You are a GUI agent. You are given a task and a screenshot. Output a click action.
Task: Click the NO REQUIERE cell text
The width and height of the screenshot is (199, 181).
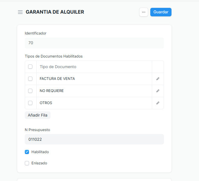click(x=52, y=91)
